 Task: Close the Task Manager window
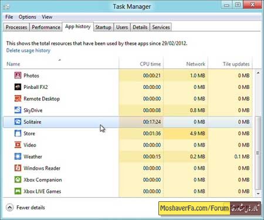point(252,5)
